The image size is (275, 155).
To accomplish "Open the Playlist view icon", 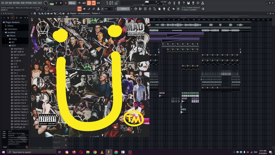I will pyautogui.click(x=136, y=9).
